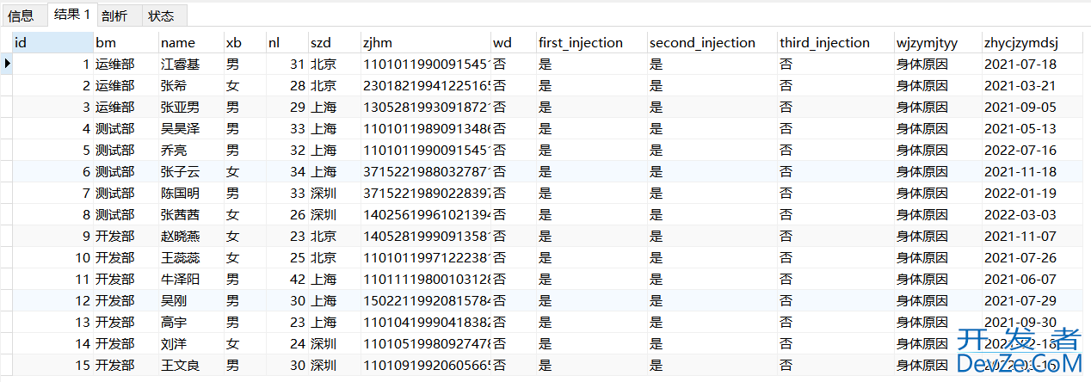Click the name column header
1091x382 pixels.
190,42
